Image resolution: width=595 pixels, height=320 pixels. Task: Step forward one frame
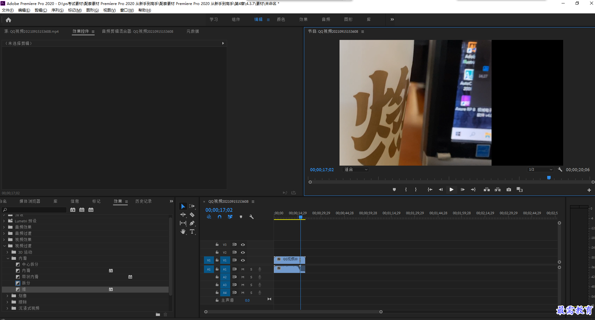463,190
